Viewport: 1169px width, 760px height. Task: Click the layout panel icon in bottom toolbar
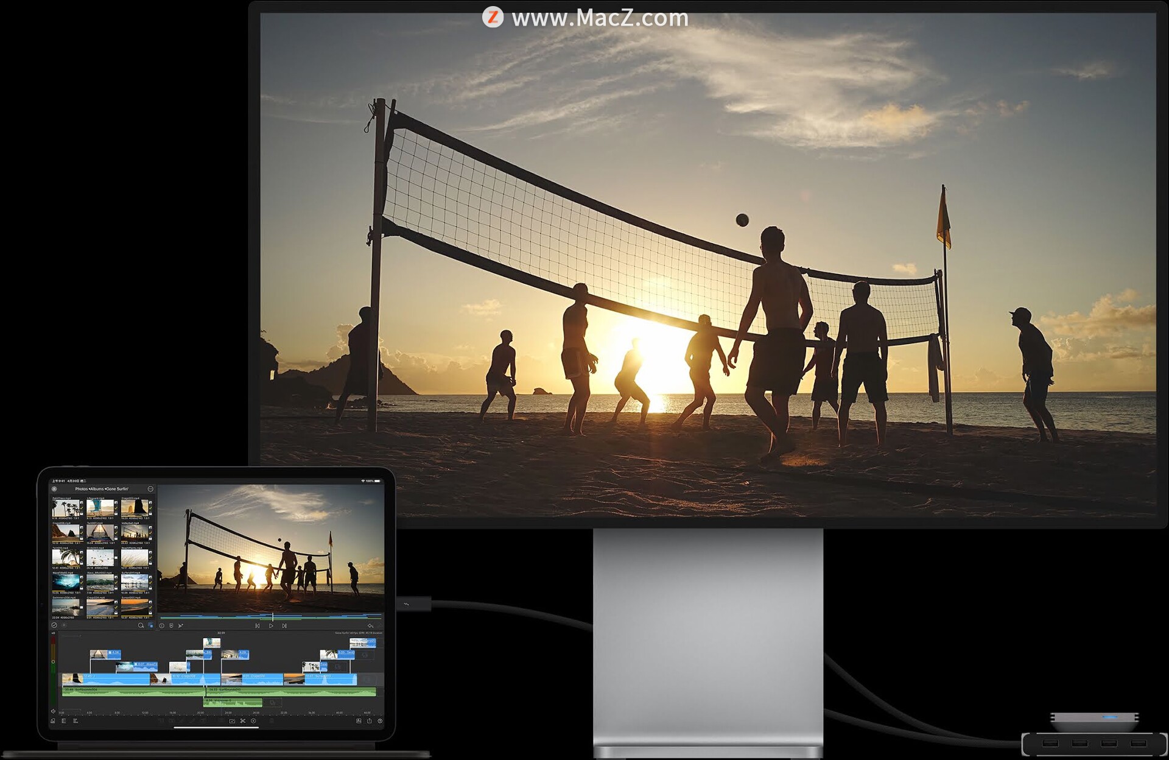coord(64,721)
